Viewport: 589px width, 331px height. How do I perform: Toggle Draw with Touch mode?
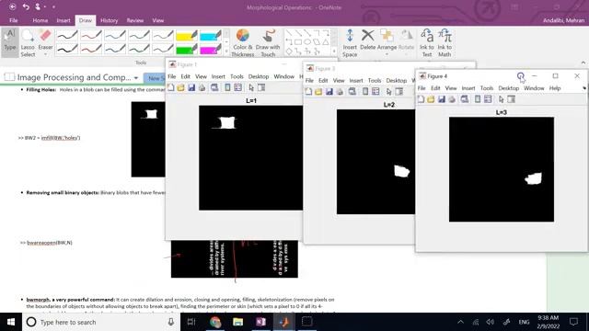268,43
